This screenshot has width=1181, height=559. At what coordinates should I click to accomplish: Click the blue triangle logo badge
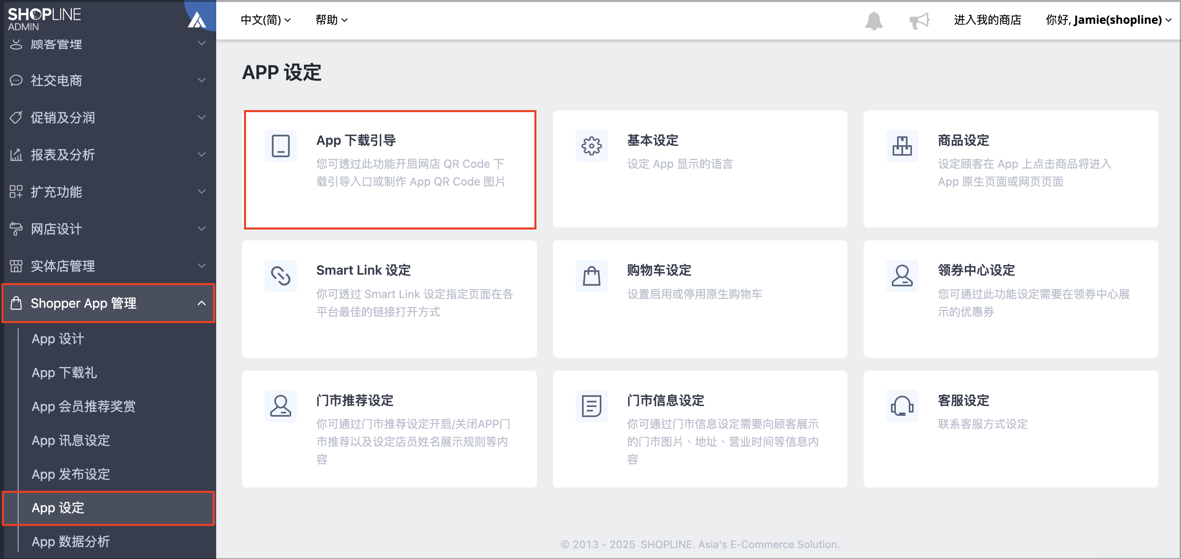click(x=197, y=20)
